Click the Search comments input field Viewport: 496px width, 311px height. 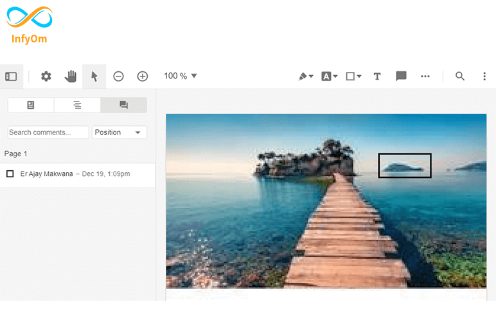pyautogui.click(x=48, y=132)
